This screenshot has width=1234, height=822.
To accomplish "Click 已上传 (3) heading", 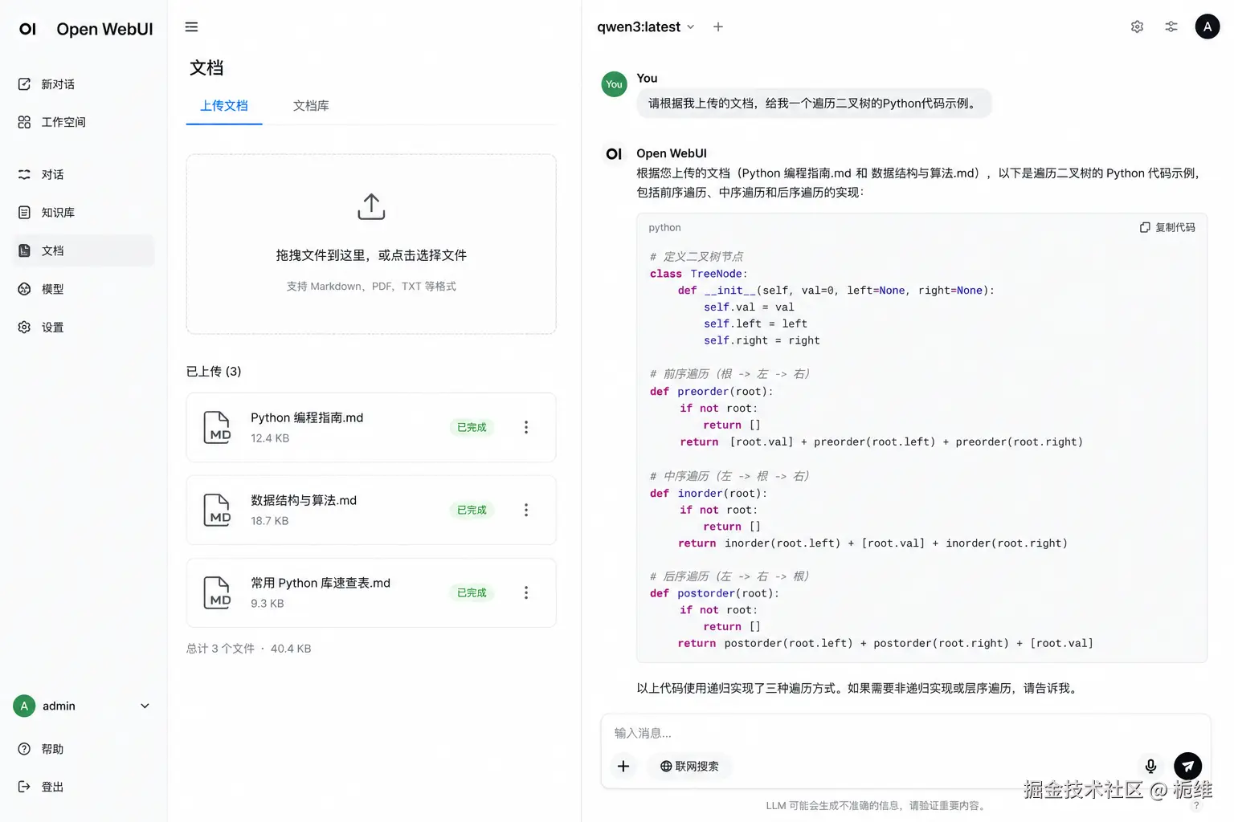I will pos(214,372).
